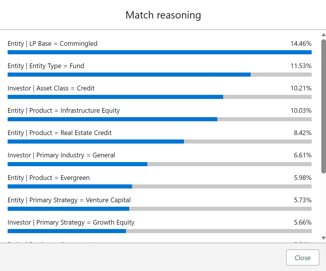The width and height of the screenshot is (326, 271).
Task: Select the Growth Equity strategy row
Action: [x=71, y=222]
